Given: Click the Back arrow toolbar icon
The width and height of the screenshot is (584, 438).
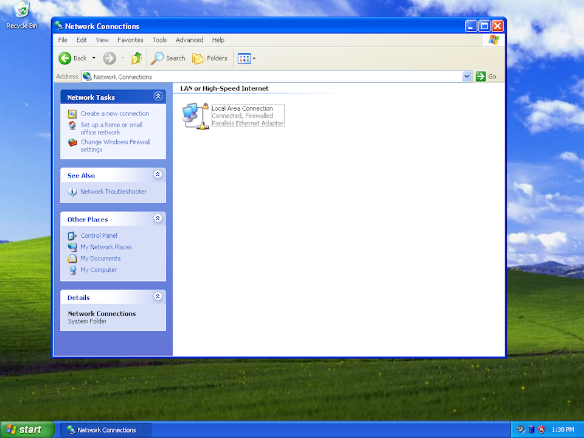Looking at the screenshot, I should [x=65, y=58].
